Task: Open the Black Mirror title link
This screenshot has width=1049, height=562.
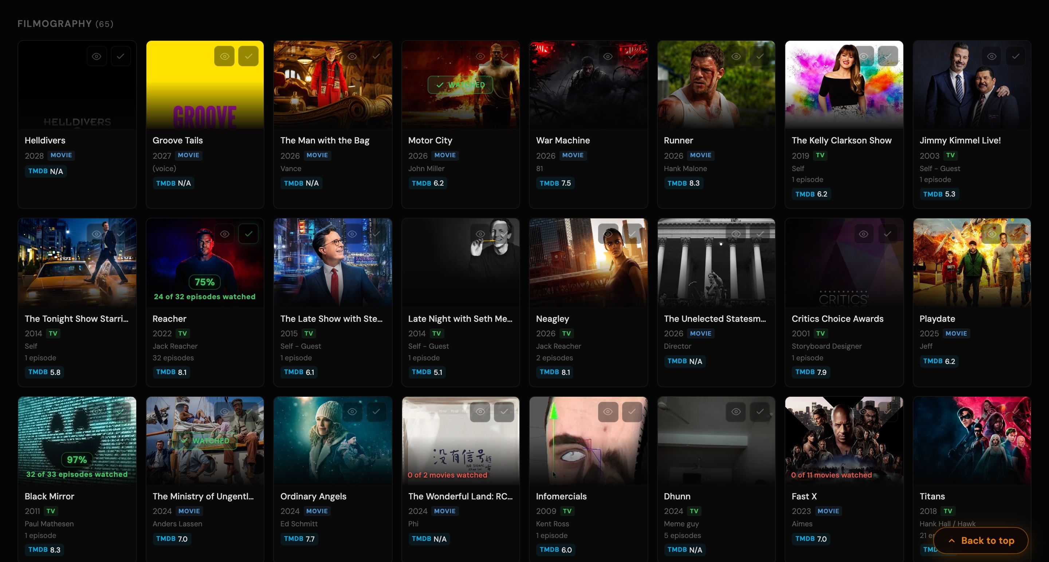Action: 49,496
